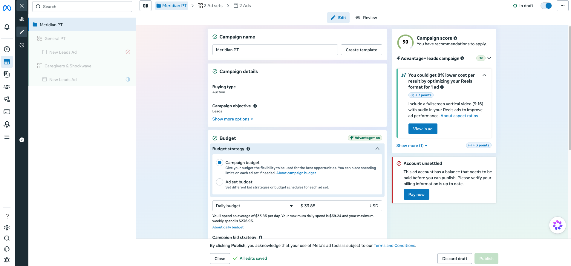Open the support headset icon
Screen dimensions: 571x266
(7, 249)
